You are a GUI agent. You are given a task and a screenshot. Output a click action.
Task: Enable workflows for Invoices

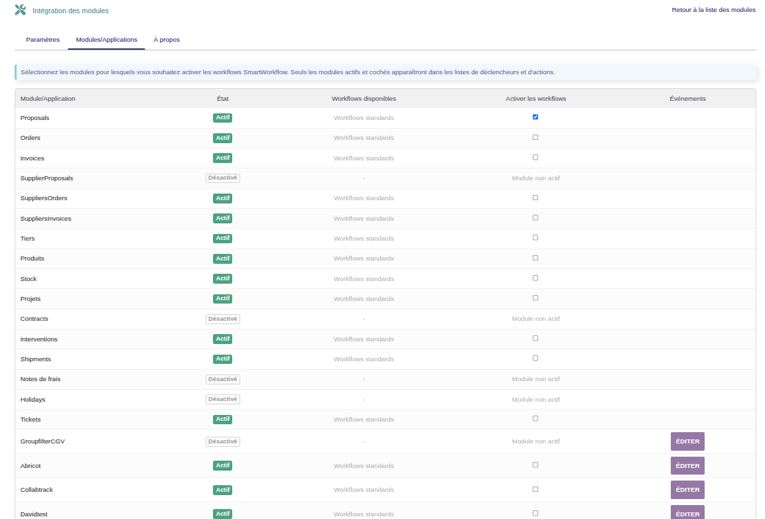coord(535,158)
